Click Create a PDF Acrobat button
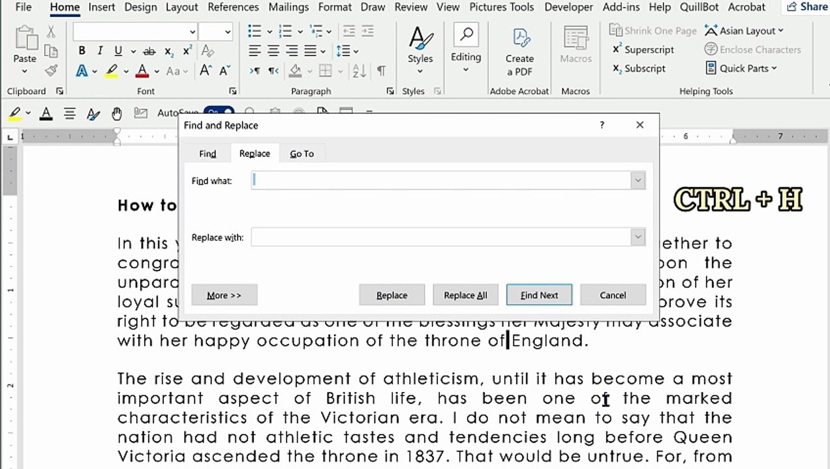830x469 pixels. [519, 53]
